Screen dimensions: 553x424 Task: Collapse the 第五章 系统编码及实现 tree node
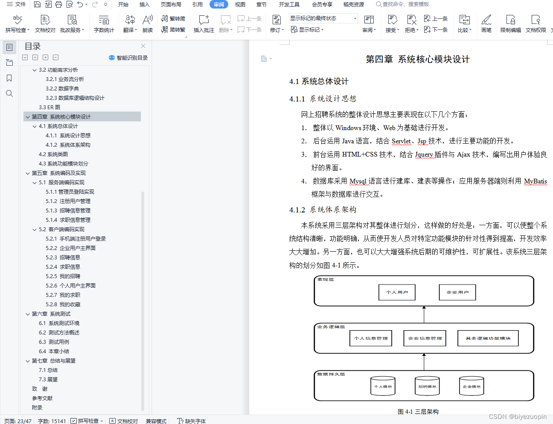point(27,173)
